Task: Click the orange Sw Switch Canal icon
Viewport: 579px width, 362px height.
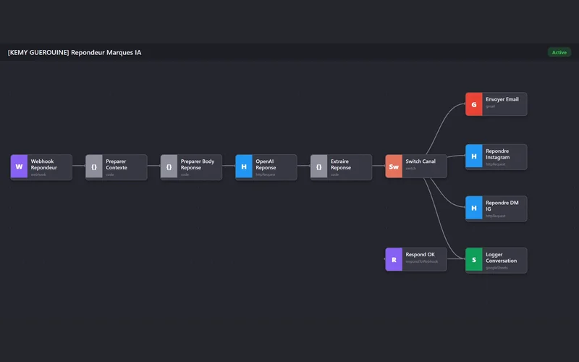Action: 394,167
